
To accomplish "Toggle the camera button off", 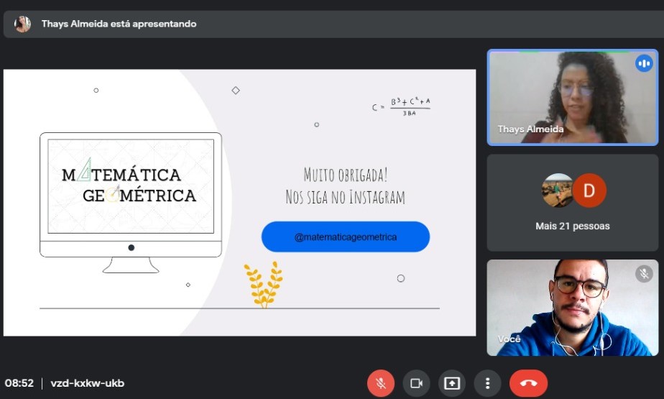I will (416, 383).
